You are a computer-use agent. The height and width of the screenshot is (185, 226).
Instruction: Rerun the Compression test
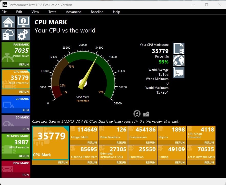[143, 143]
